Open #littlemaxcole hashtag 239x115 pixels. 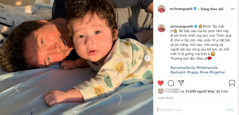coord(207,67)
